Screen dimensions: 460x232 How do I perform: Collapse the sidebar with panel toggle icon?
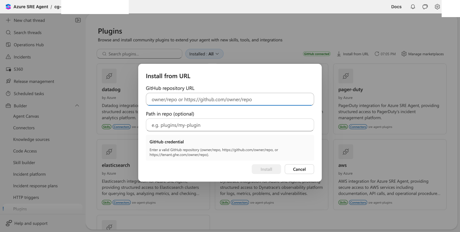tap(78, 20)
